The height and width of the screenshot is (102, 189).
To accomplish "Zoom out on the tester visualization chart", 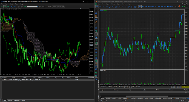I will [15, 7].
